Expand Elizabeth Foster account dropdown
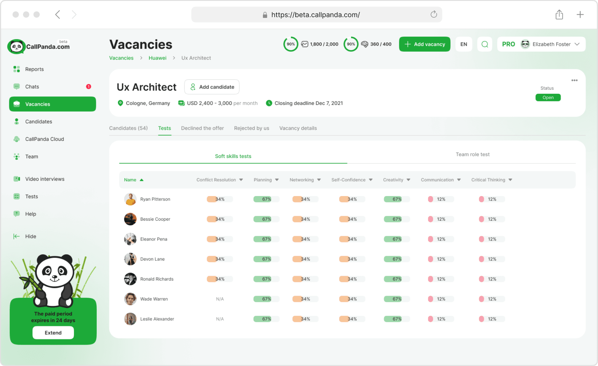 click(x=577, y=44)
